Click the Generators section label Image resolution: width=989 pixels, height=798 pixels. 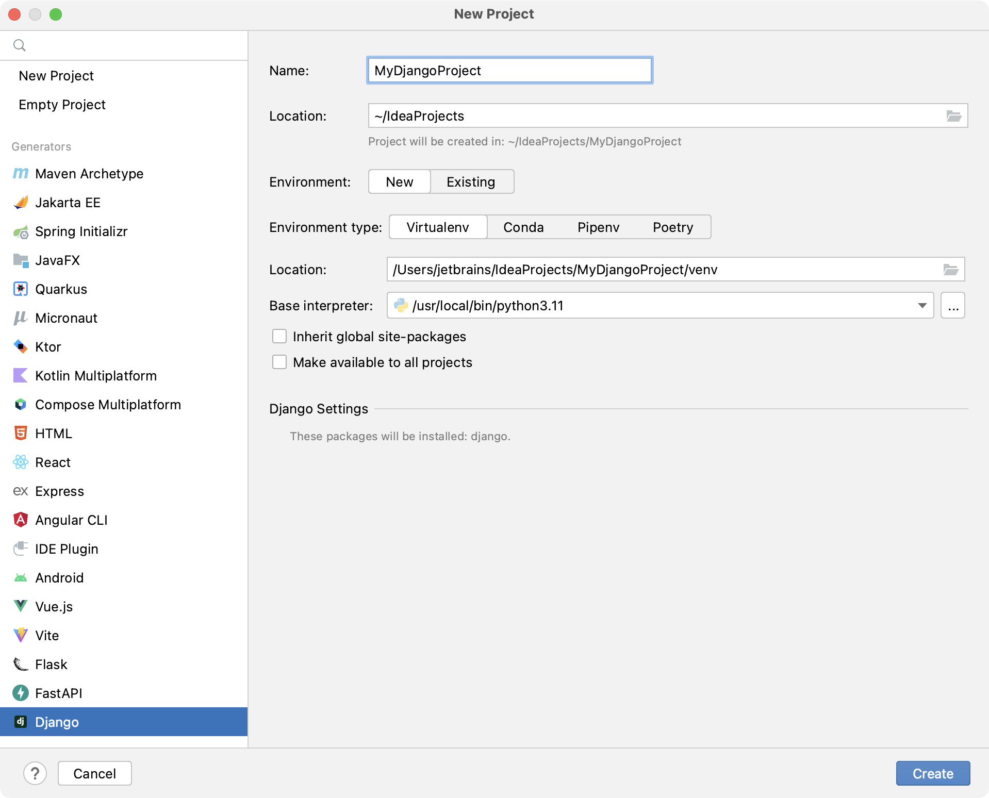[41, 146]
